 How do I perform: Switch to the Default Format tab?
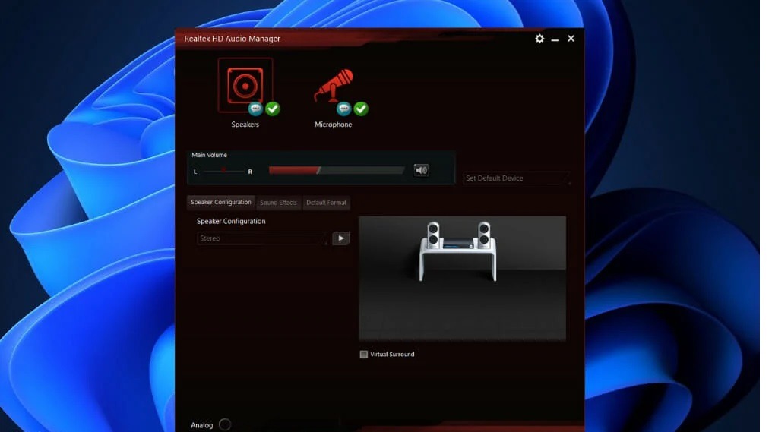tap(327, 203)
